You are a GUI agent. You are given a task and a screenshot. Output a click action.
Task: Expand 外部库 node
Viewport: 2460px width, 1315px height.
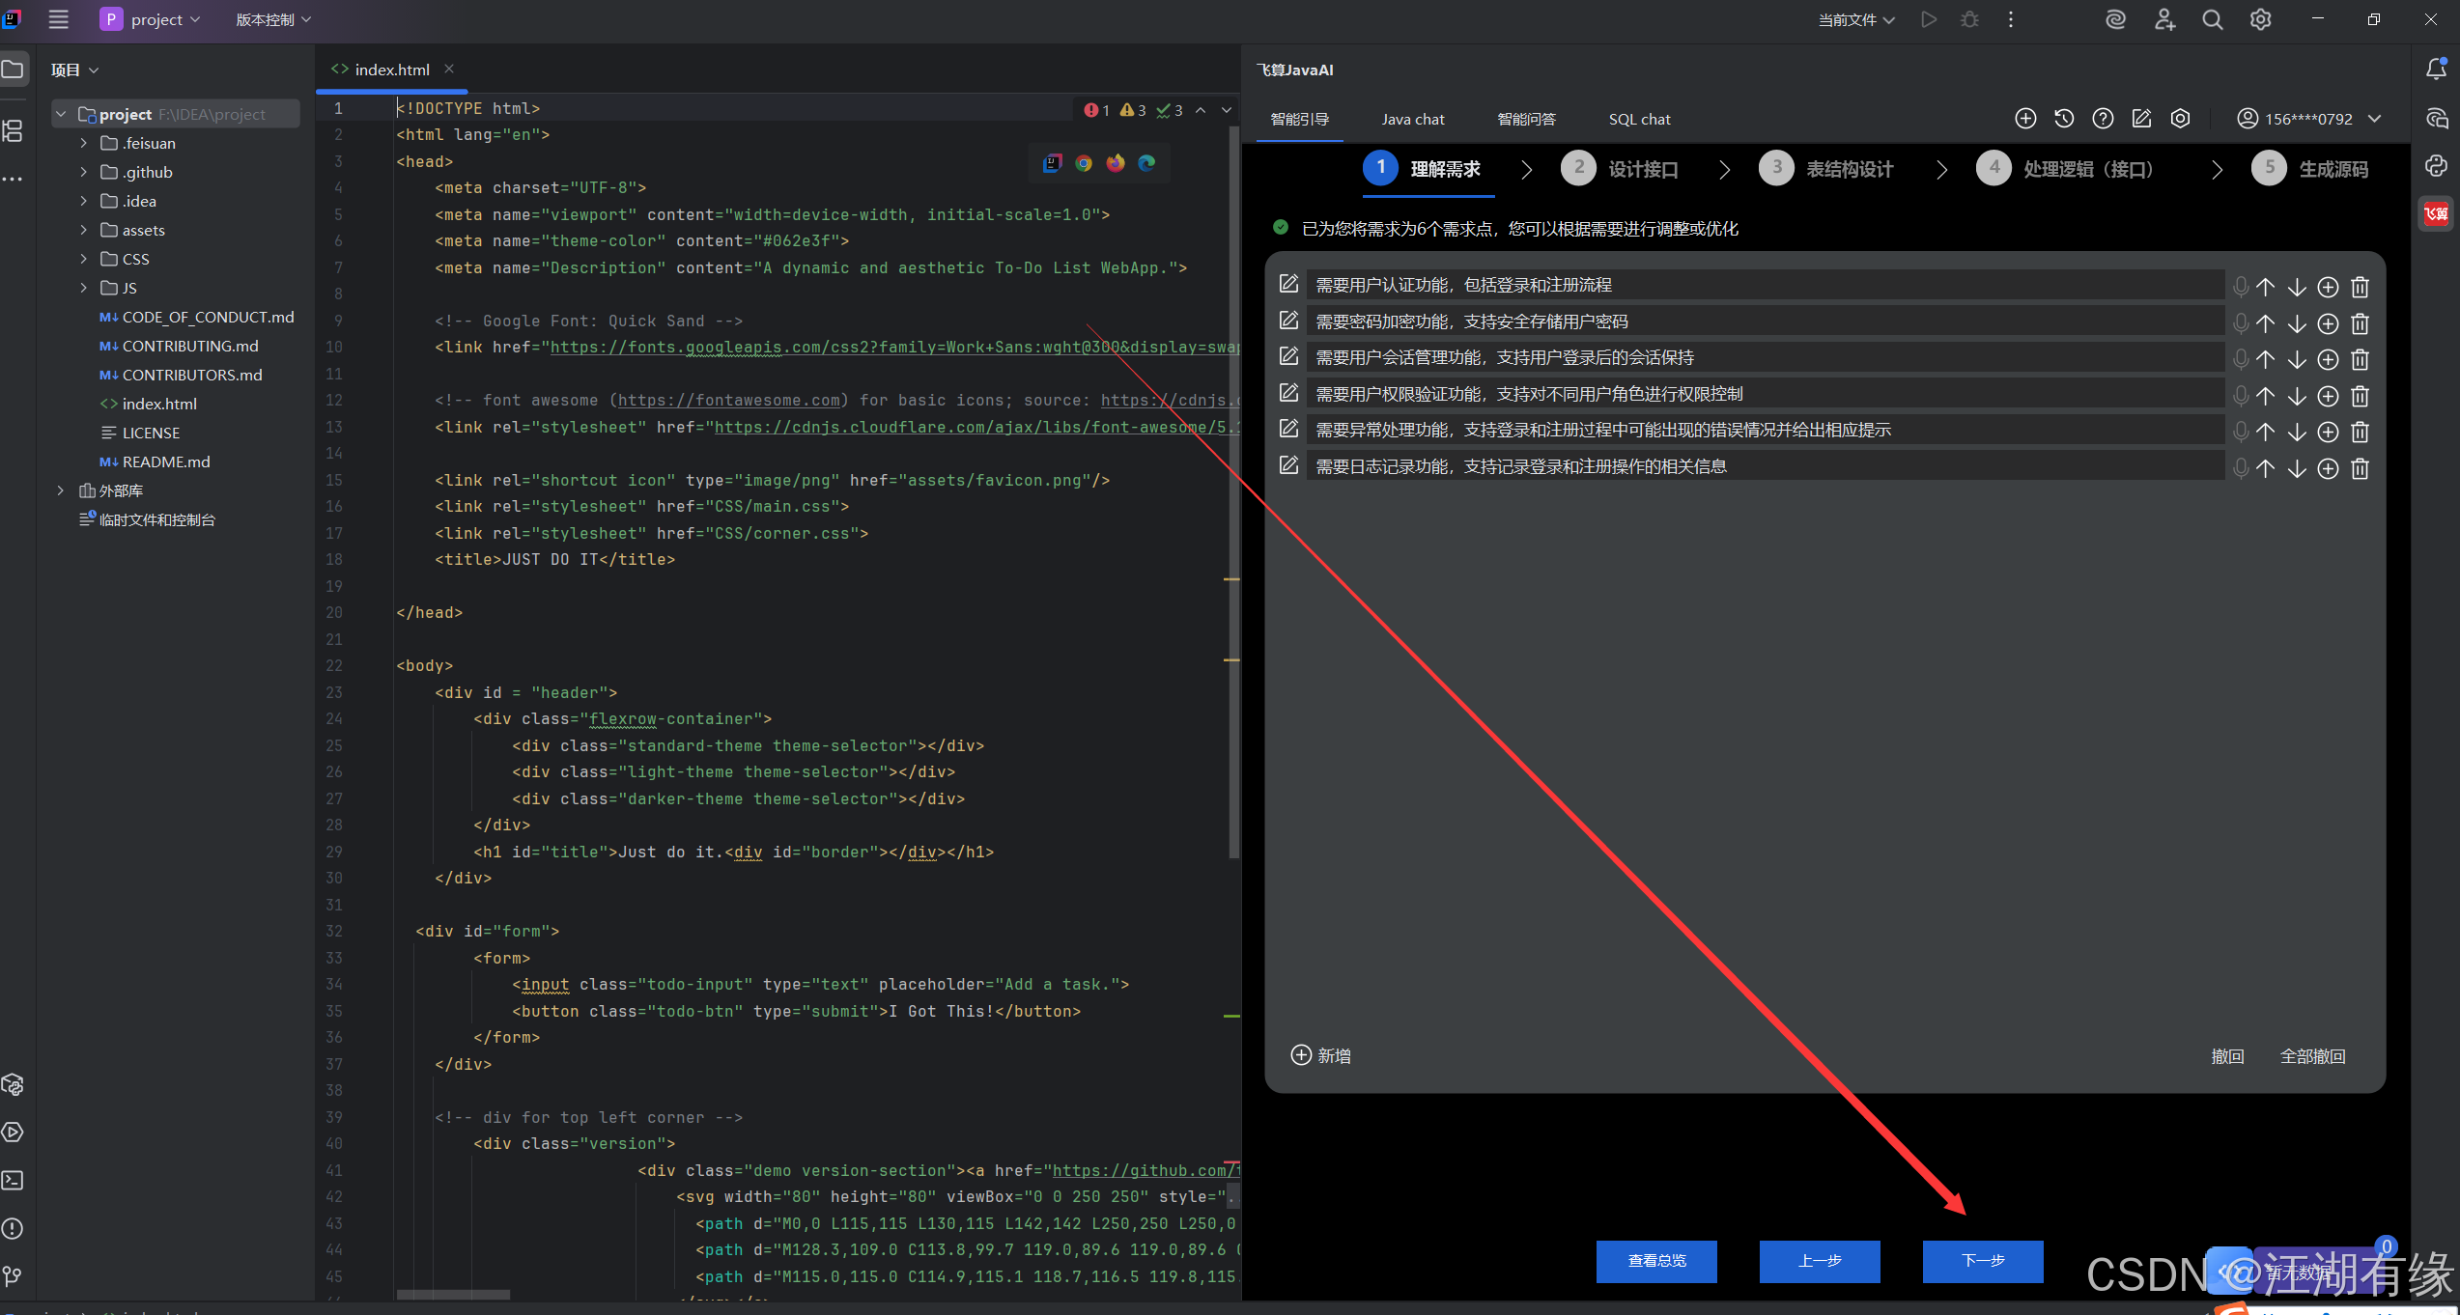coord(61,490)
